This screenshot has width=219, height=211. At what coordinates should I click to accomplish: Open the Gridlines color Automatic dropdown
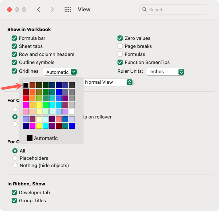pyautogui.click(x=60, y=72)
